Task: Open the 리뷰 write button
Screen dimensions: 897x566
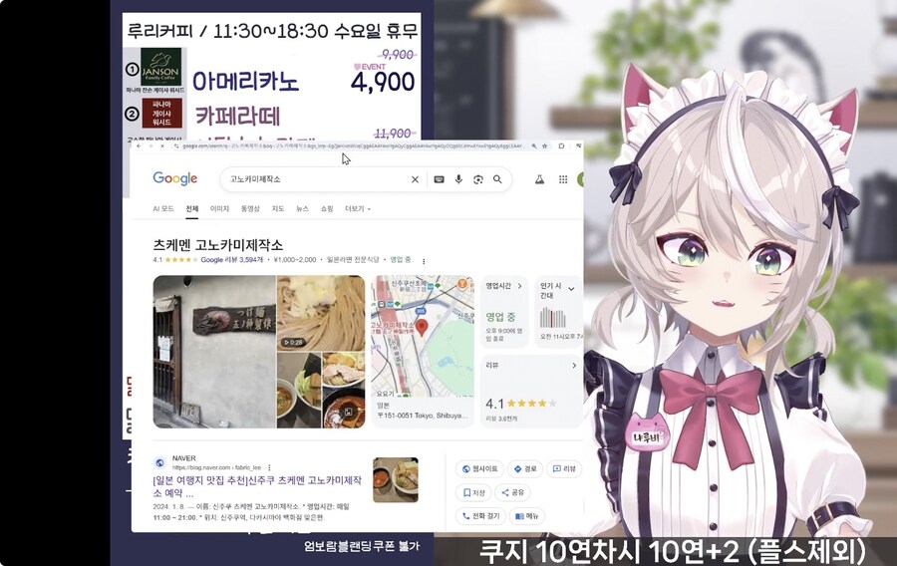Action: (564, 468)
